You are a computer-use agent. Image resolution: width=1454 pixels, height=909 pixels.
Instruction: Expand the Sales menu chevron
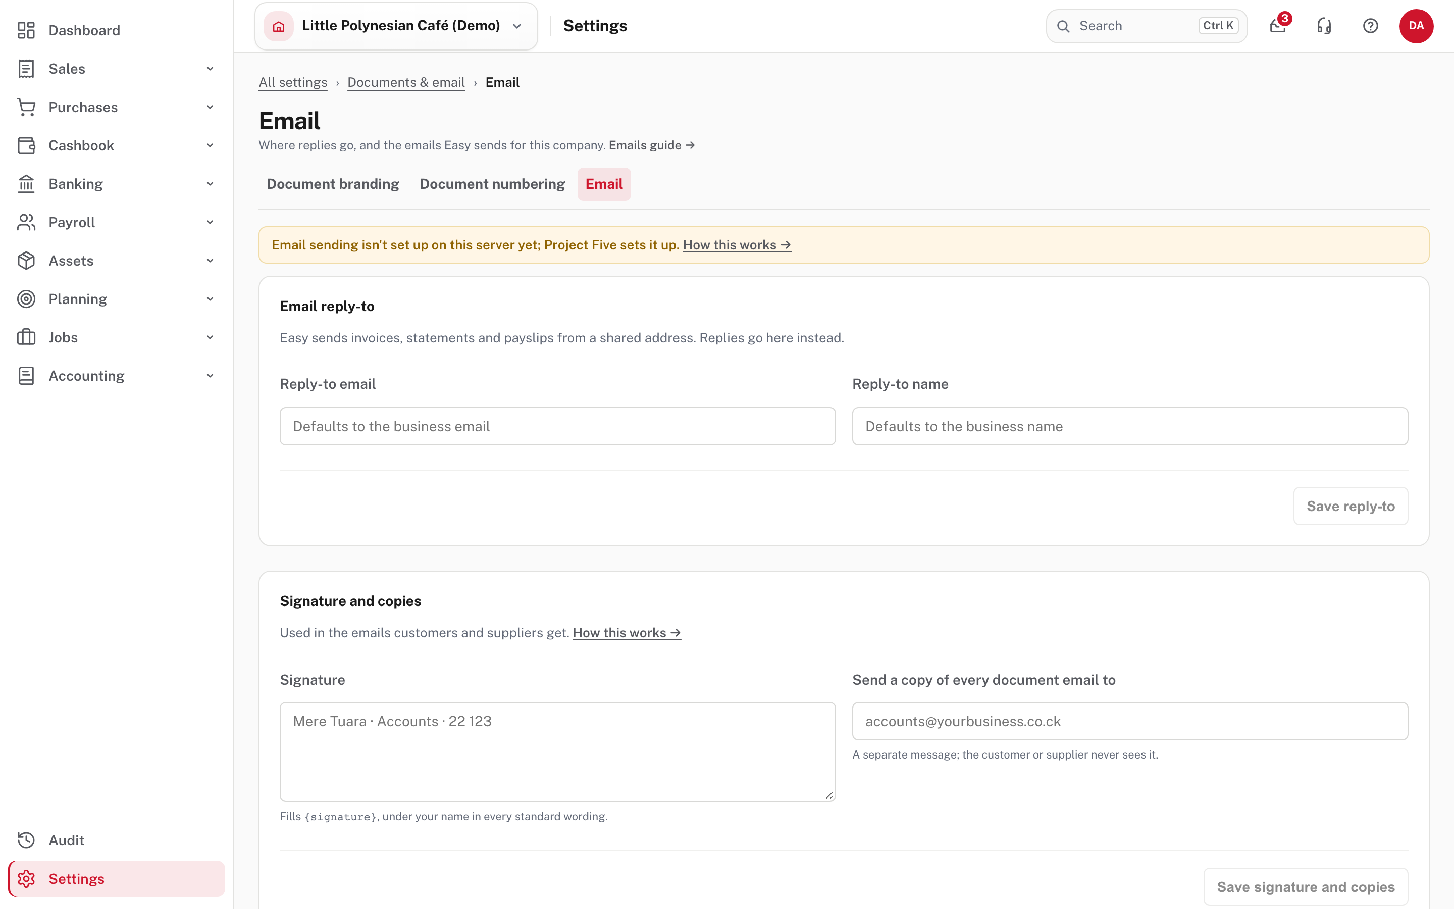tap(210, 69)
